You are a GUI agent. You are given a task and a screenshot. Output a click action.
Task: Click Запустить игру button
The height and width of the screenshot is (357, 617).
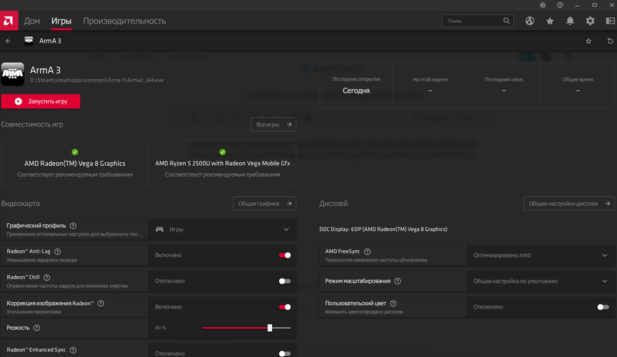point(41,101)
